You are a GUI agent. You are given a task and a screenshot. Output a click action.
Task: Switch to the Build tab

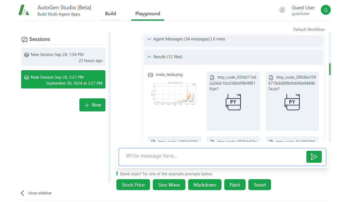[111, 14]
